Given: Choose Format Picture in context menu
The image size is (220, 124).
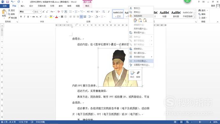Looking at the screenshot, I should pyautogui.click(x=141, y=65).
